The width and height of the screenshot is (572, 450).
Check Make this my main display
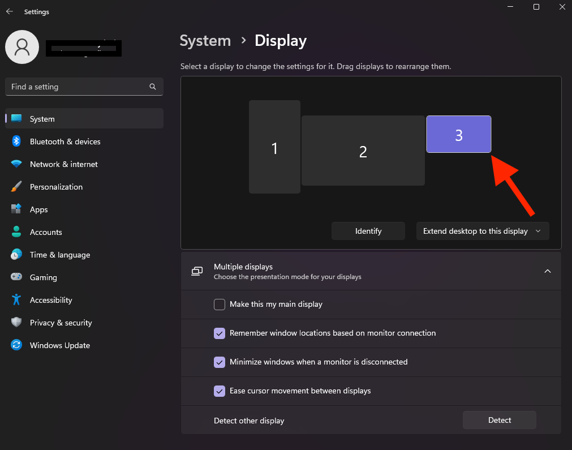220,305
